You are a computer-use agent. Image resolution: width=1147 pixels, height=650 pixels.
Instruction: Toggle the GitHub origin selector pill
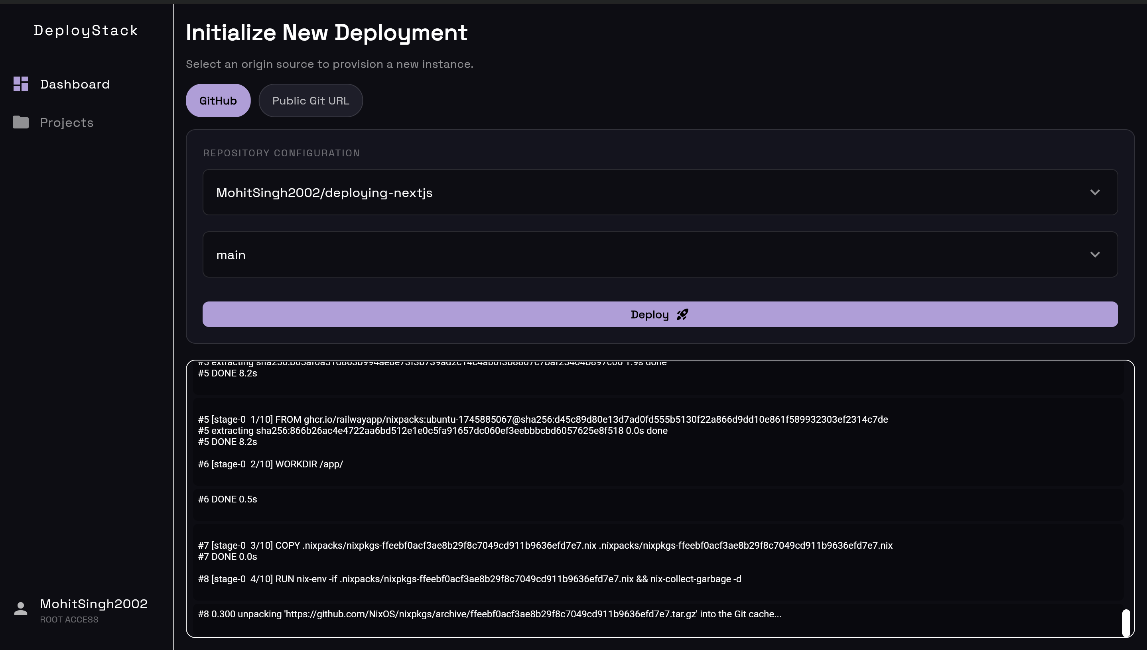tap(218, 100)
